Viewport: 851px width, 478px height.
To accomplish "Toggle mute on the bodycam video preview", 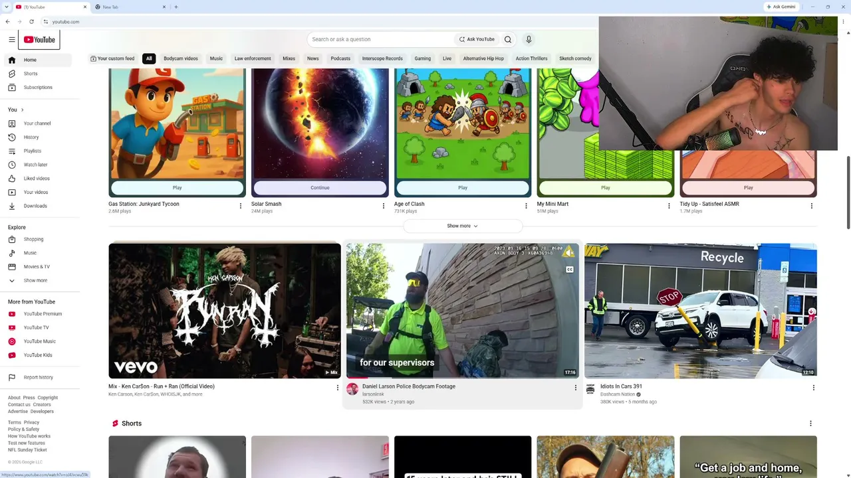I will pos(569,252).
